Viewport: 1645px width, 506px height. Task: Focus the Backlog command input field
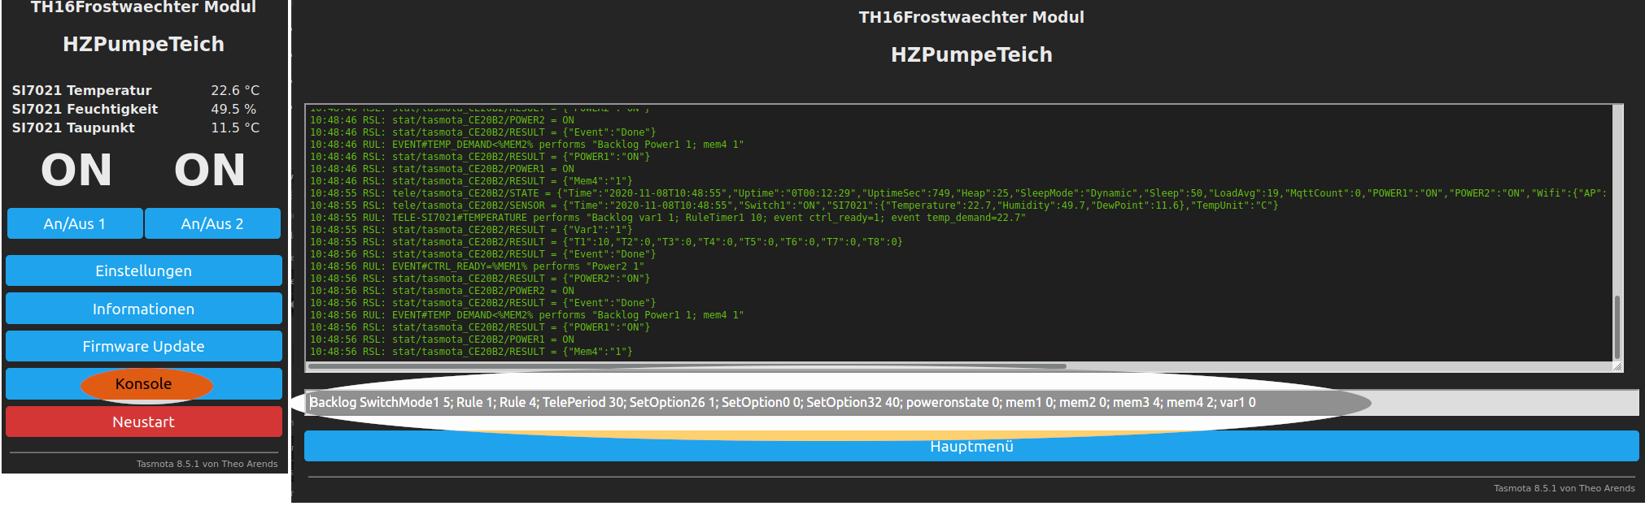[x=971, y=403]
